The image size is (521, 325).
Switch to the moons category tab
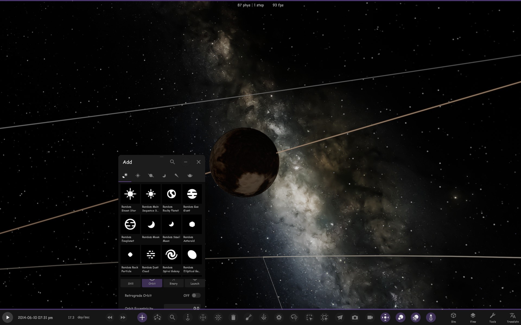[164, 175]
